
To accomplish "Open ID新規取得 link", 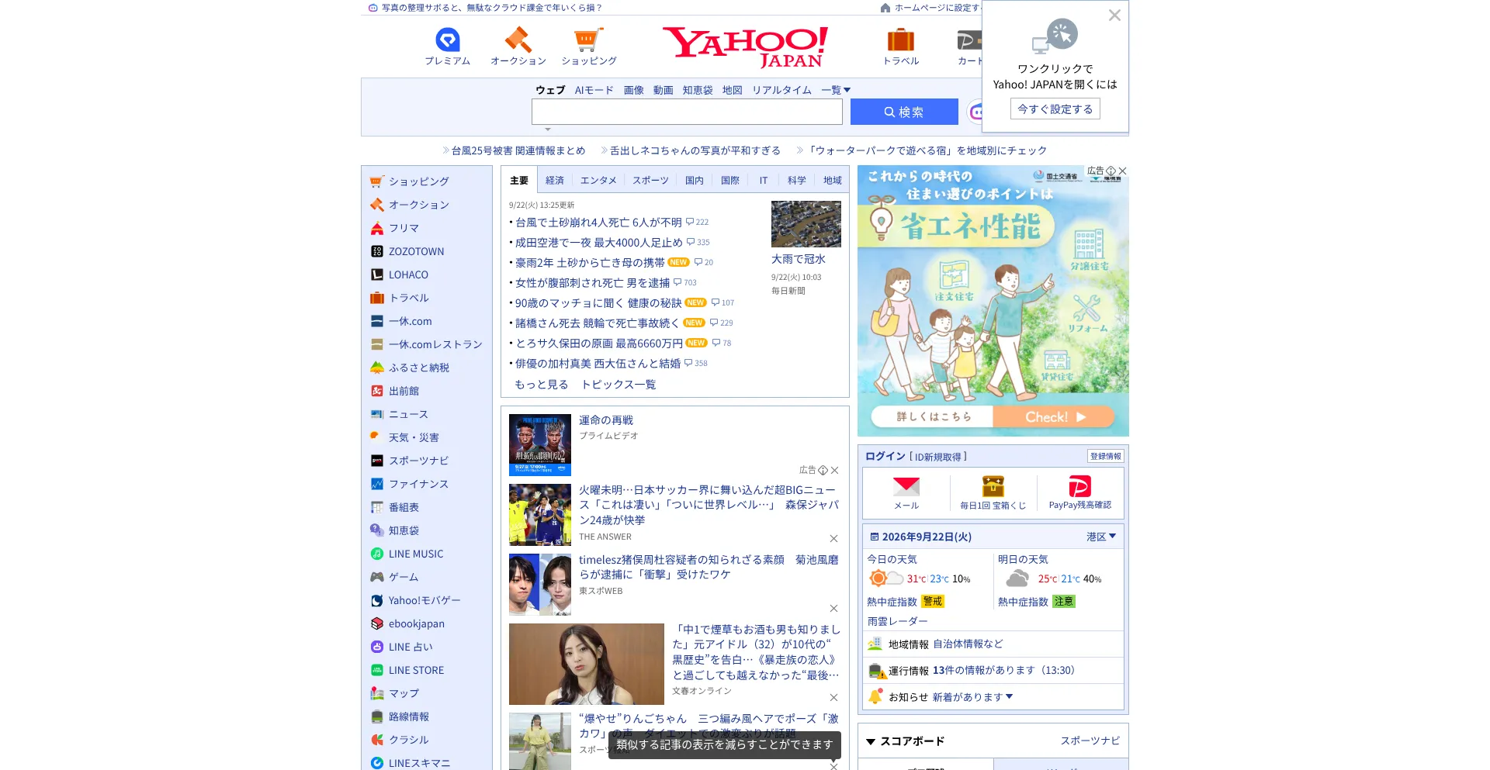I will (938, 457).
